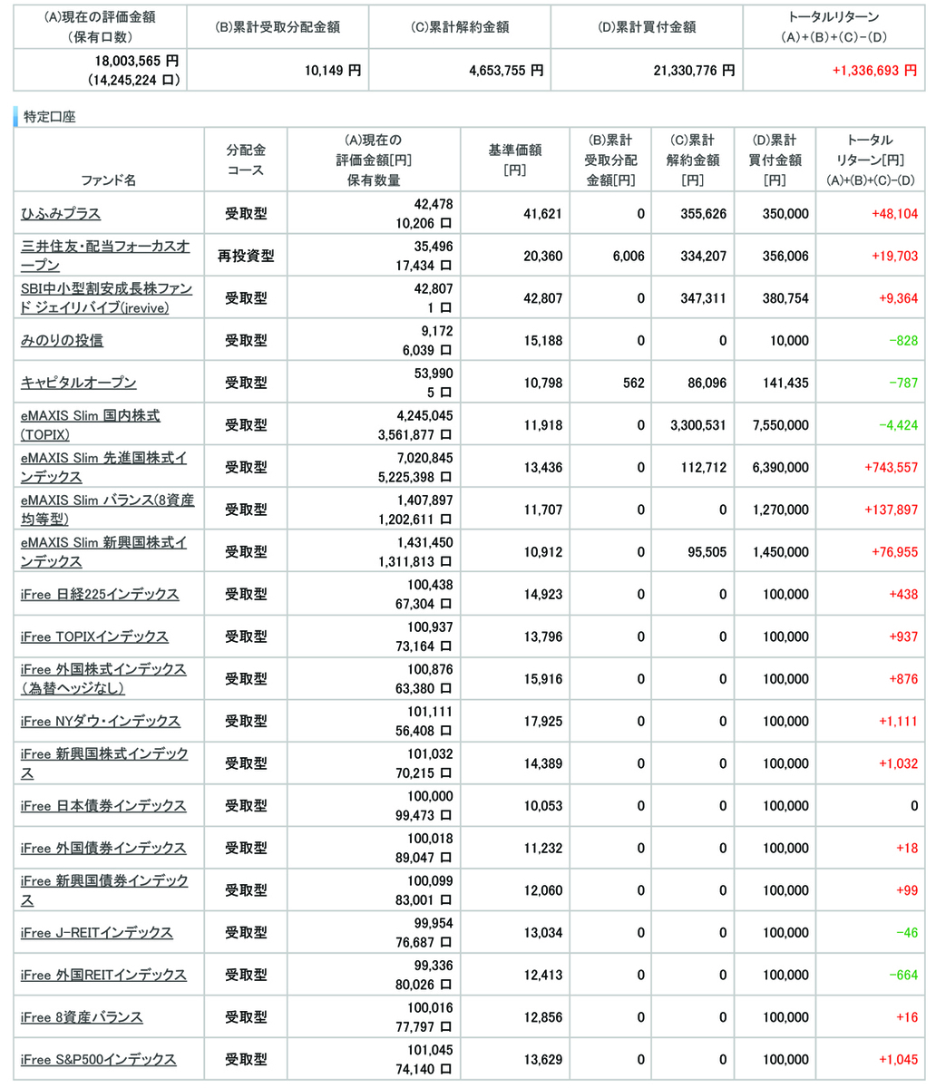This screenshot has height=1088, width=936.
Task: Select SBI fund purchase amount 380,754
Action: (785, 298)
